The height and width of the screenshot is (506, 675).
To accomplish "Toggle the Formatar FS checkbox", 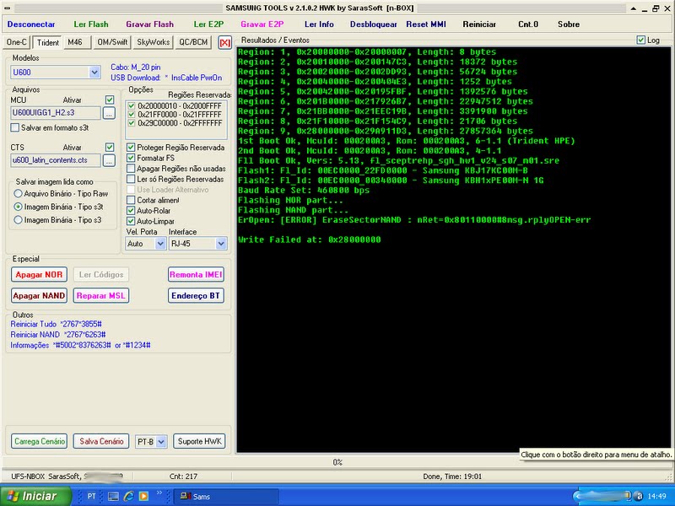I will click(x=131, y=158).
